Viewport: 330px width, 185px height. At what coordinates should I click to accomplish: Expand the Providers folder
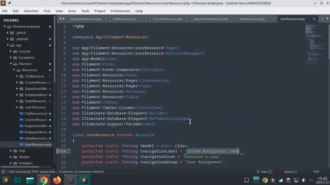point(11,163)
